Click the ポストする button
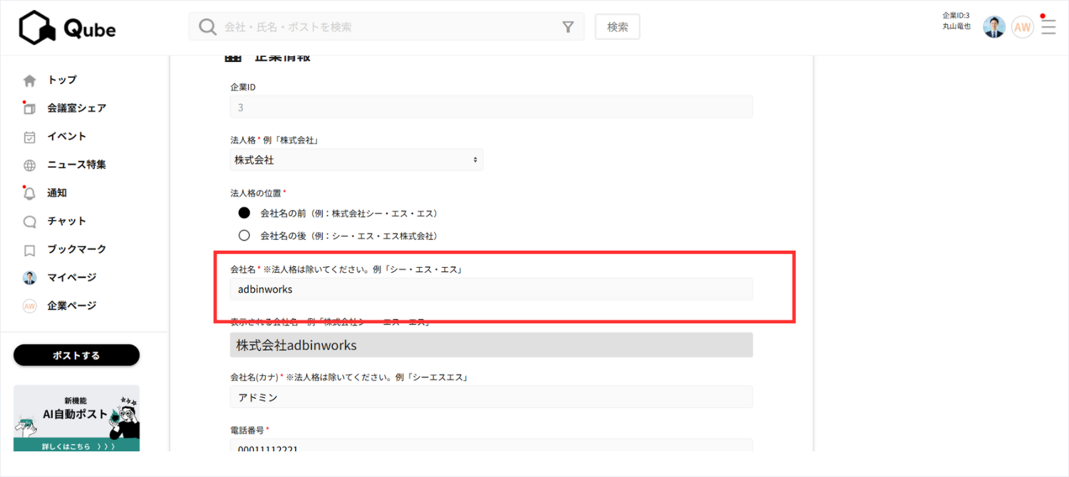This screenshot has width=1069, height=477. pos(76,355)
